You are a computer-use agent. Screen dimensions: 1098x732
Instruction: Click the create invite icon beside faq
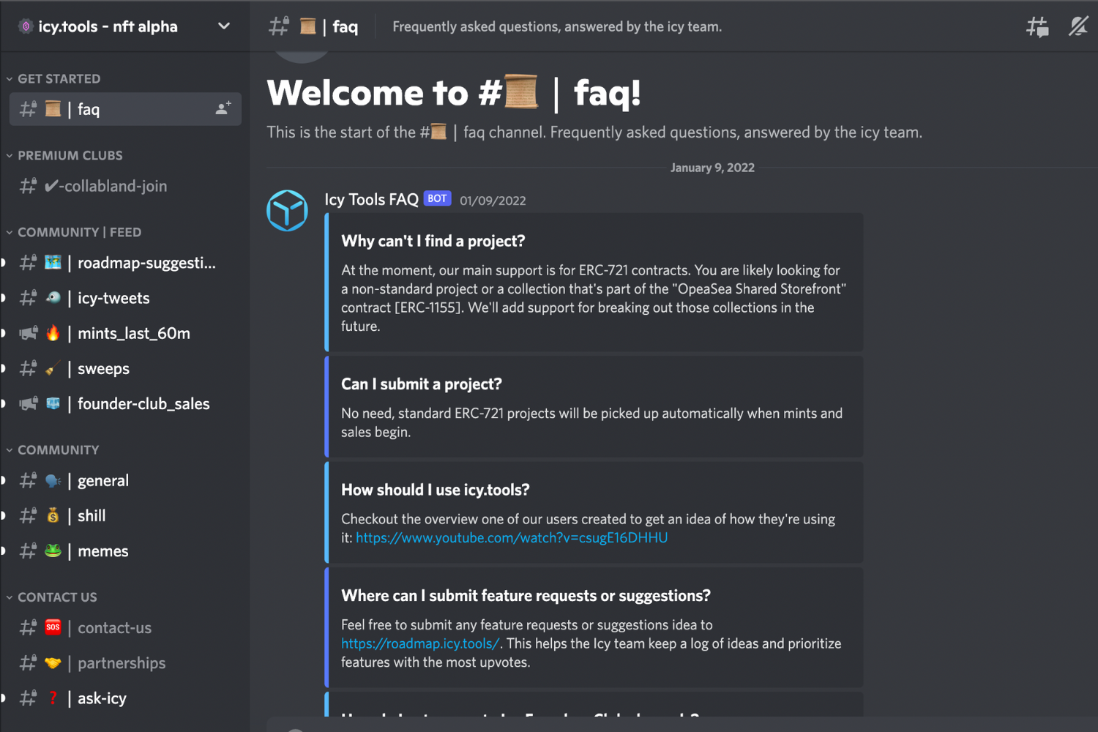click(x=223, y=109)
